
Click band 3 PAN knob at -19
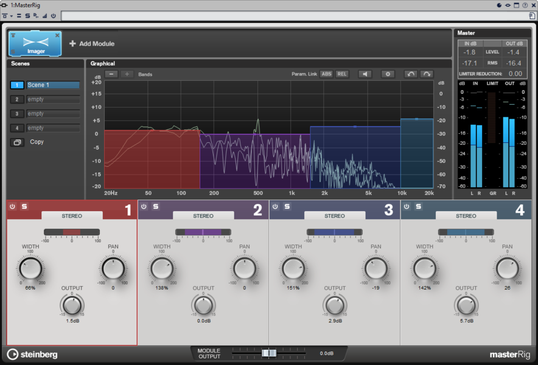pos(376,269)
